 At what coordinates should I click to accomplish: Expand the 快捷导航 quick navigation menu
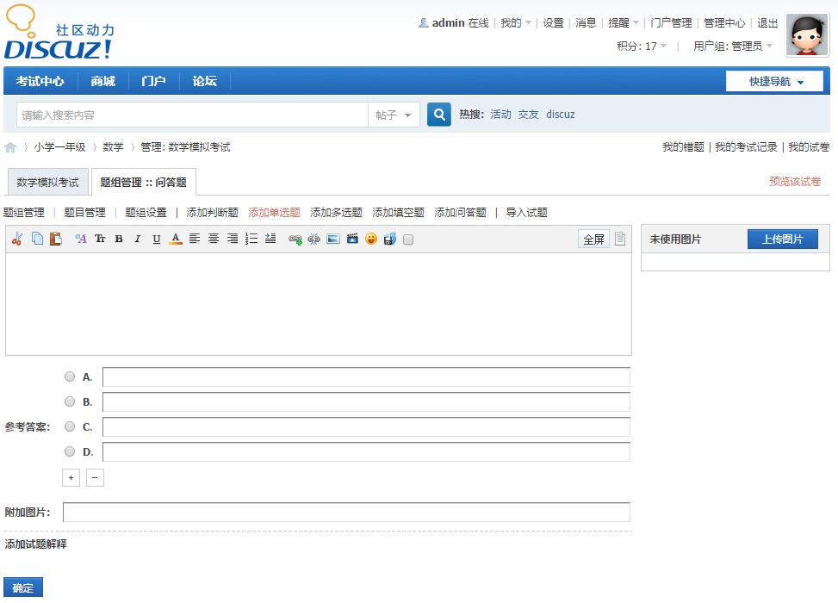click(774, 82)
